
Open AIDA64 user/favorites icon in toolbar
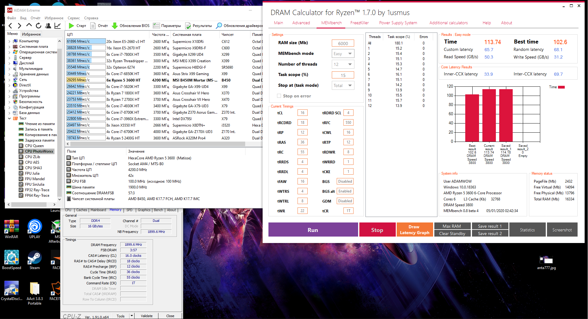click(48, 26)
